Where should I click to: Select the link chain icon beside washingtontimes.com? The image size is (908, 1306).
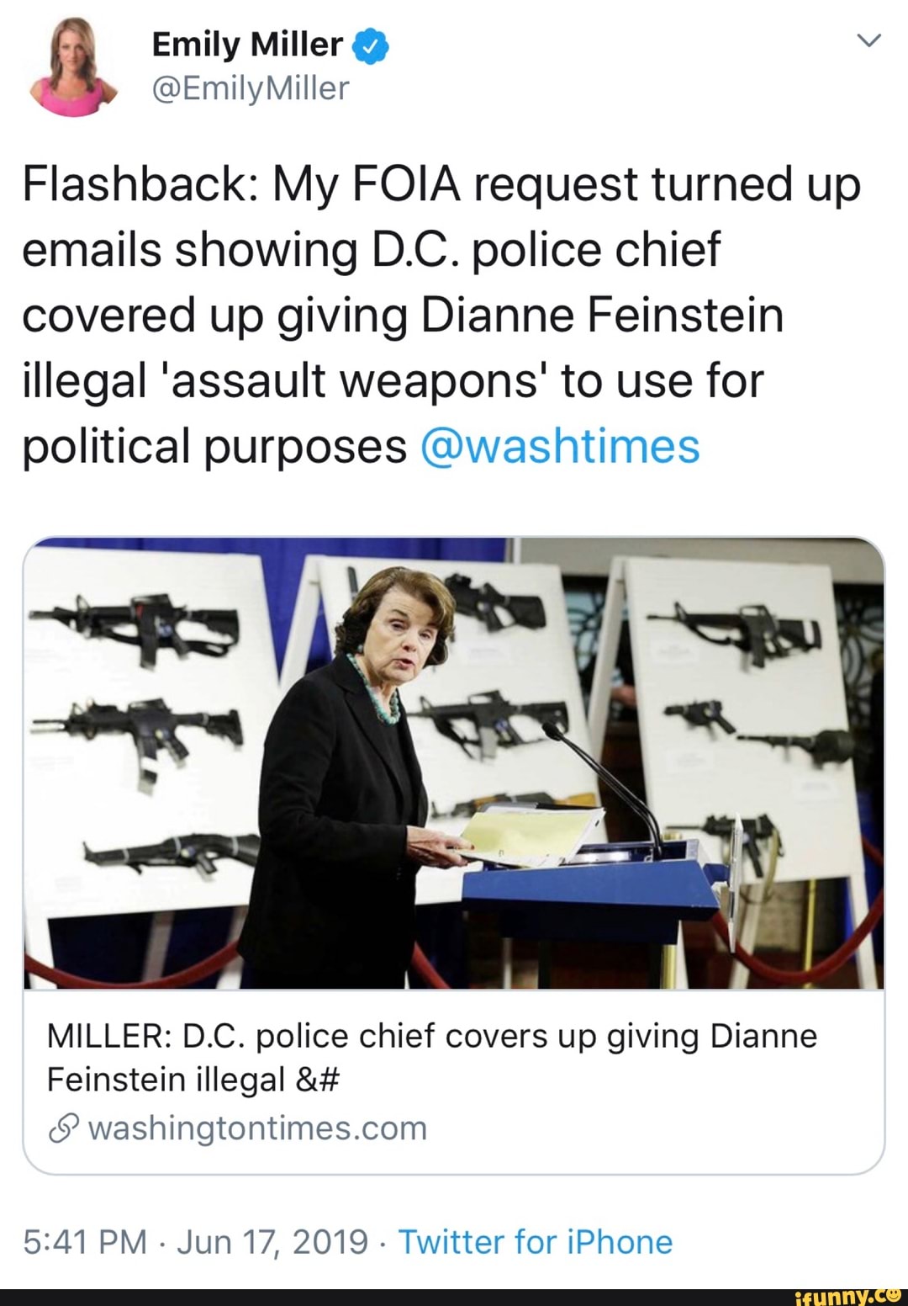click(x=66, y=1128)
